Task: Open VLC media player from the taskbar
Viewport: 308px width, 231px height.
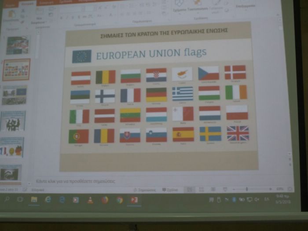Action: tap(90, 200)
